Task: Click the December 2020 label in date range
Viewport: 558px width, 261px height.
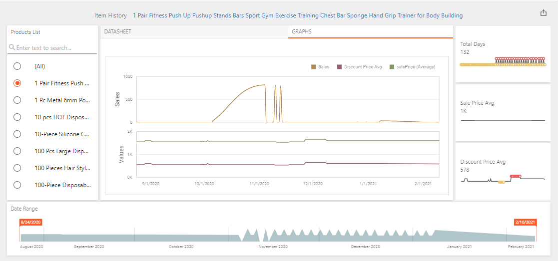Action: [366, 247]
